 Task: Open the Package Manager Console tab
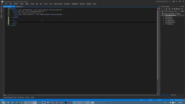[10, 97]
